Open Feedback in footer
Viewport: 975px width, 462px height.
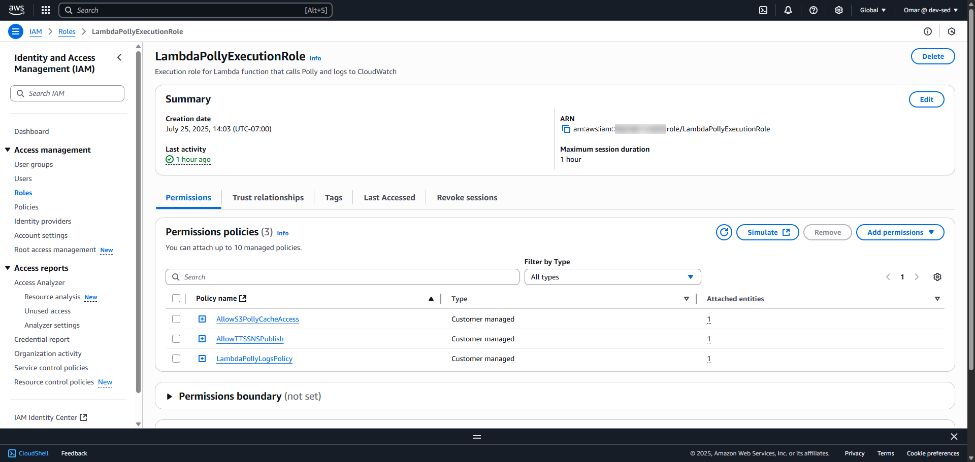(74, 453)
